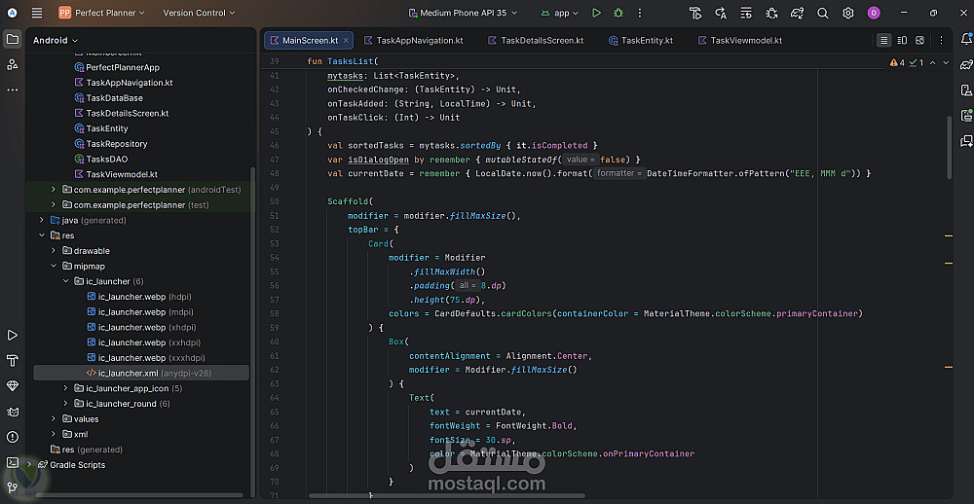Image resolution: width=974 pixels, height=504 pixels.
Task: Expand the drawable folder
Action: click(x=54, y=251)
